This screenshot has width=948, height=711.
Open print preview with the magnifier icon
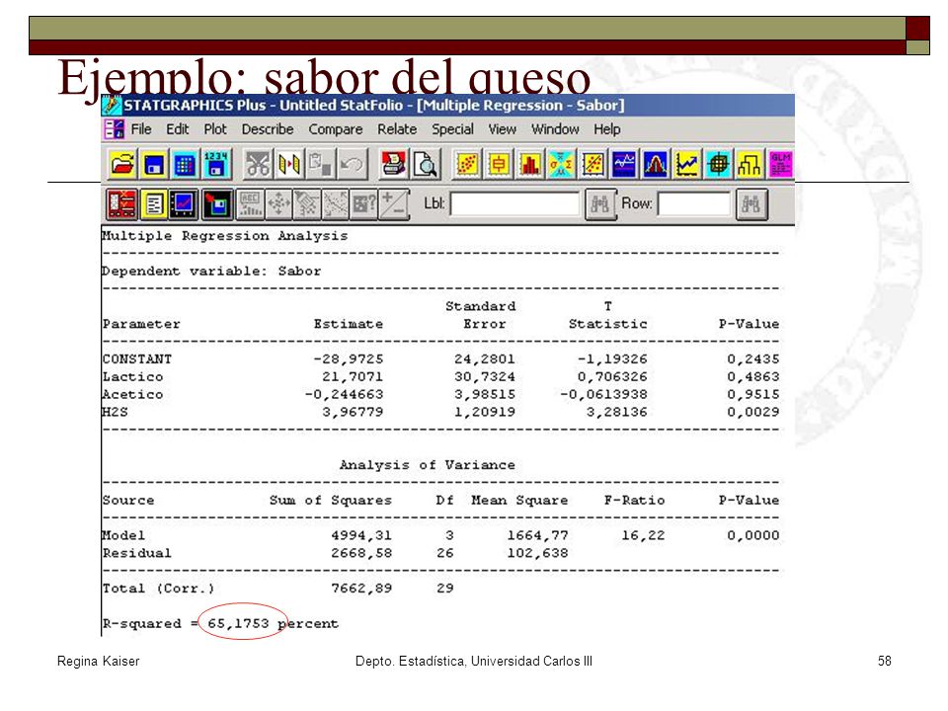pyautogui.click(x=426, y=164)
